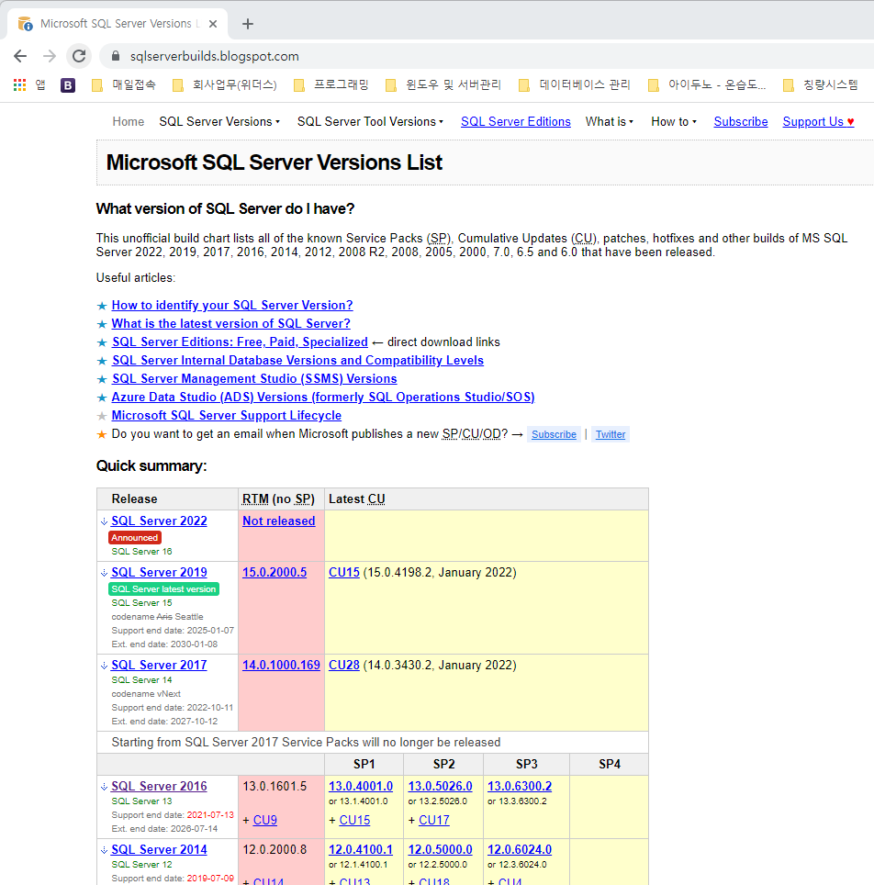874x885 pixels.
Task: Open the 아이두노 - 온습도 bookmark folder
Action: point(707,84)
